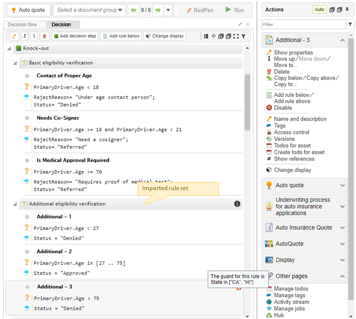Open the Select a document group dropdown
This screenshot has height=319, width=356.
point(90,10)
